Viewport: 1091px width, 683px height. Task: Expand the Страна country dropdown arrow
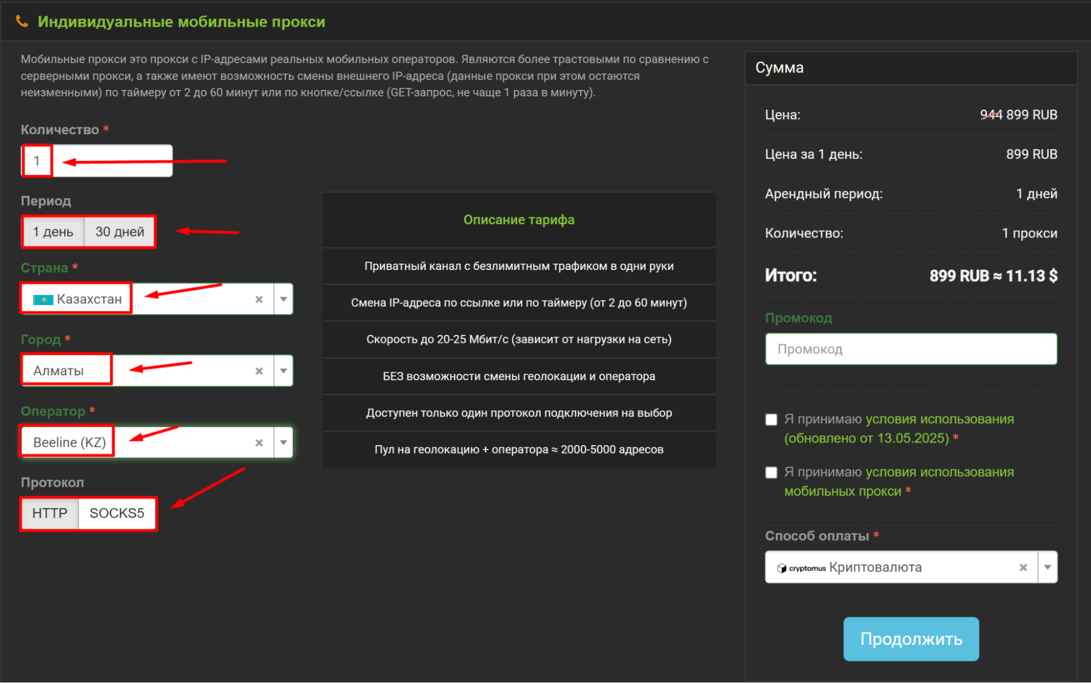pos(283,299)
